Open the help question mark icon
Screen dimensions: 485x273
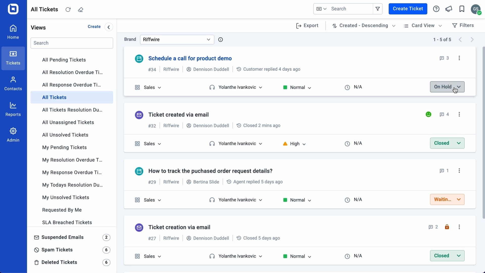(x=436, y=9)
